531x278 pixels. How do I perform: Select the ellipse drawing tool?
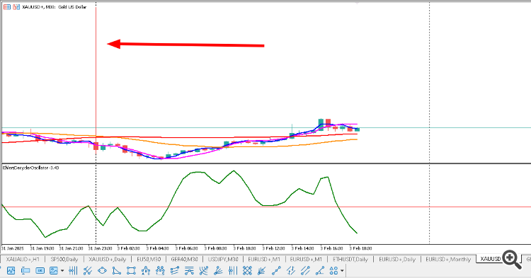(102, 270)
